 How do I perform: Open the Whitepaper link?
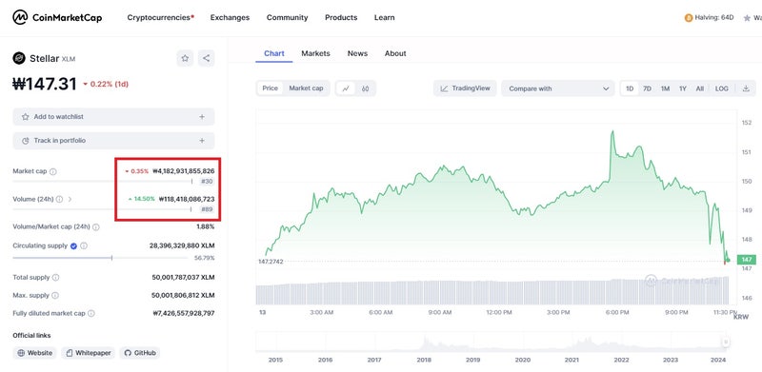tap(88, 353)
